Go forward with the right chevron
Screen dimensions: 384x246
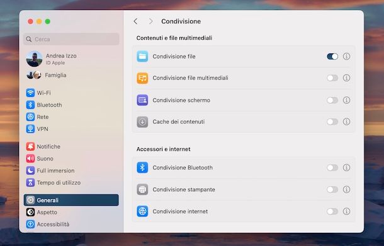click(x=151, y=21)
